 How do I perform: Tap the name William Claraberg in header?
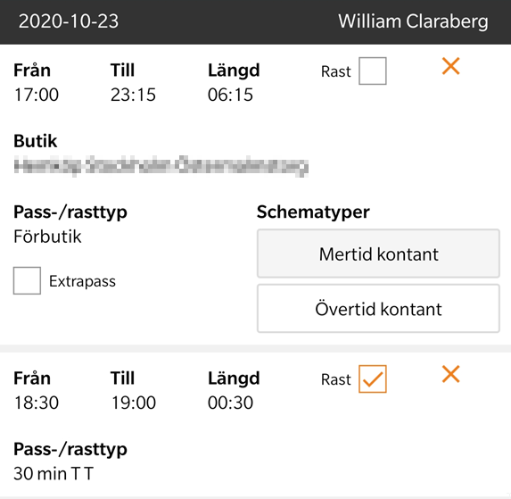tap(413, 21)
